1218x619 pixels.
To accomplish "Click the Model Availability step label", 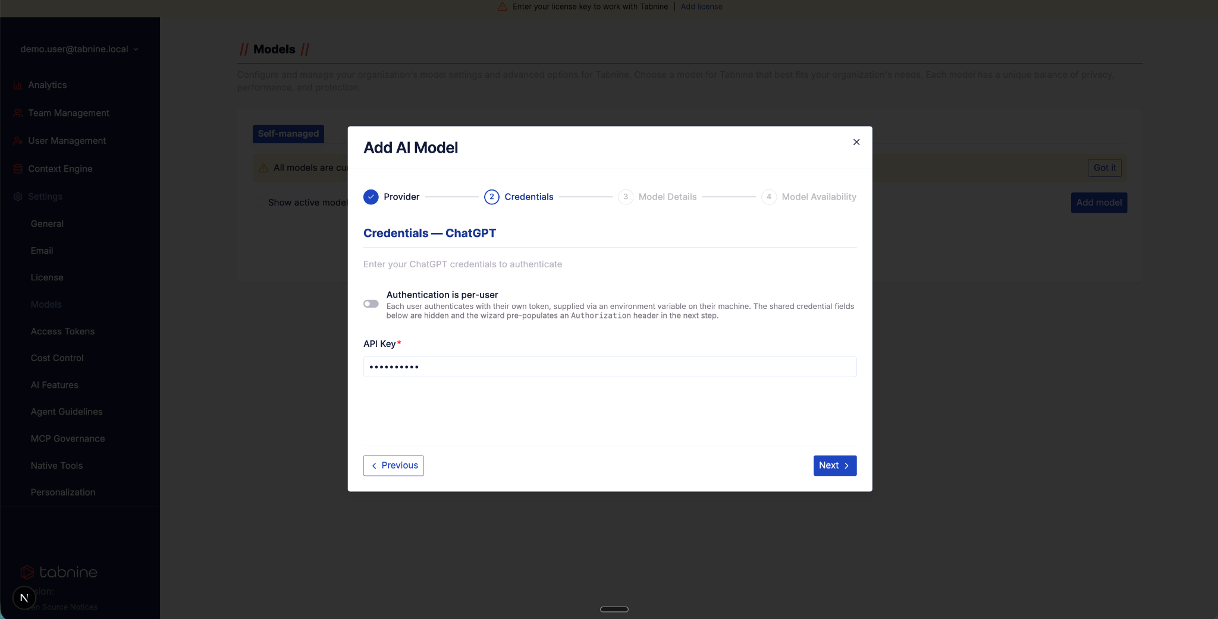I will pyautogui.click(x=819, y=197).
